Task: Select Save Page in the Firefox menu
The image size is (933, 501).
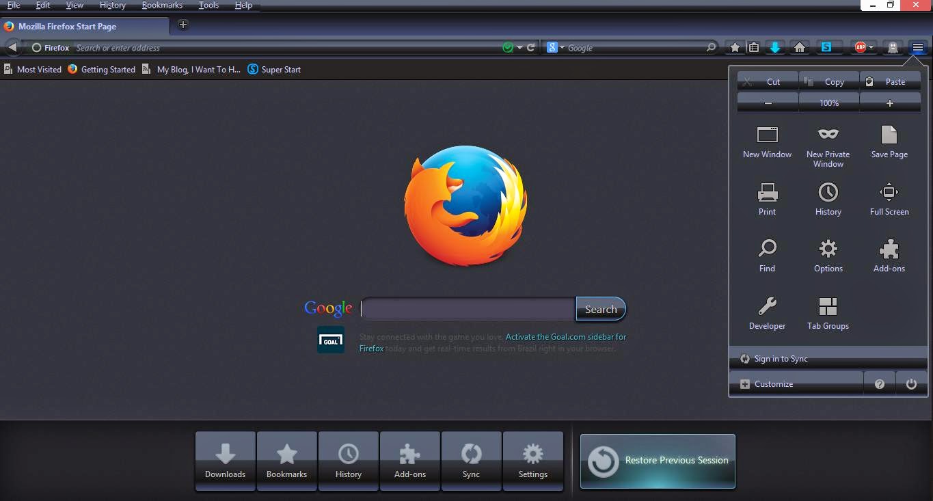Action: click(x=889, y=140)
